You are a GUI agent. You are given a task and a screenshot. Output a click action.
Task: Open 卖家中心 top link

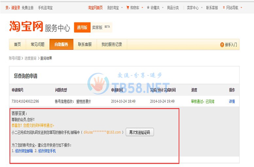pyautogui.click(x=193, y=8)
